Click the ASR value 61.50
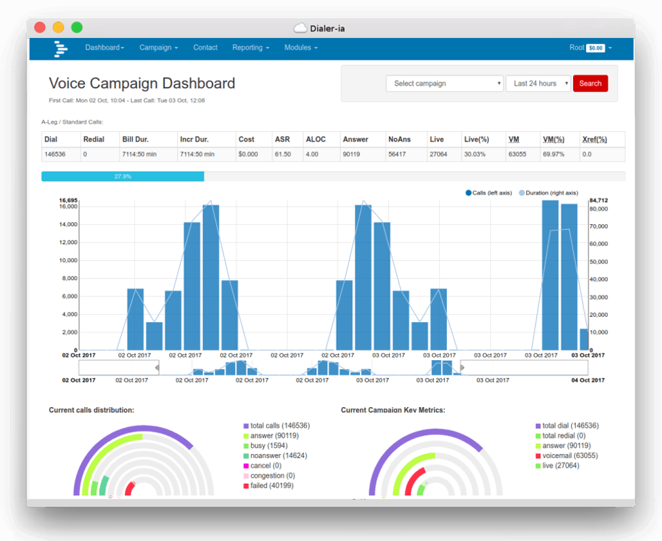The width and height of the screenshot is (662, 541). [x=283, y=154]
